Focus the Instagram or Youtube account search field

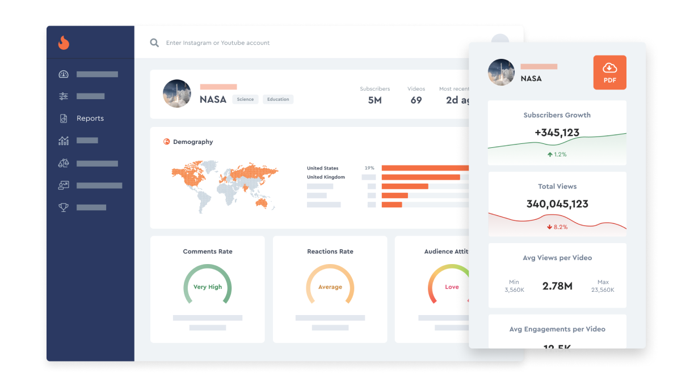click(x=218, y=42)
